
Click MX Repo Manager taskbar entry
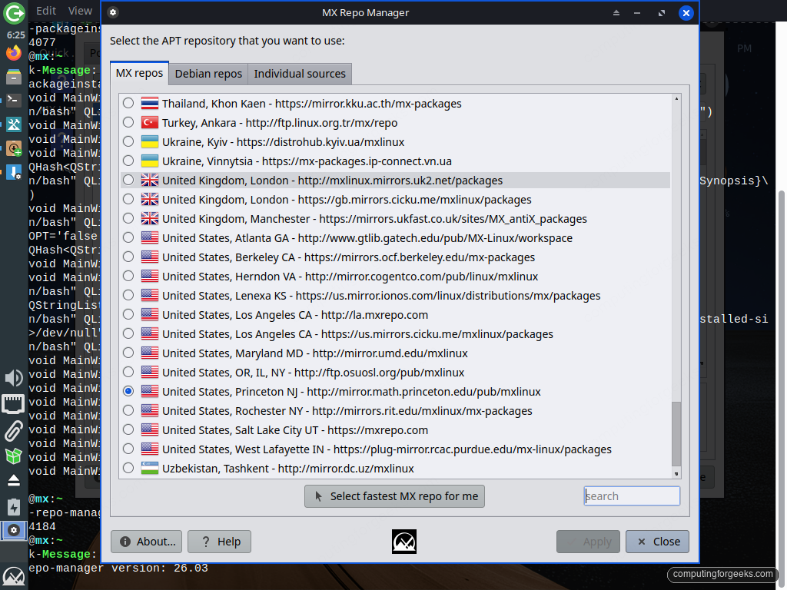click(x=14, y=530)
